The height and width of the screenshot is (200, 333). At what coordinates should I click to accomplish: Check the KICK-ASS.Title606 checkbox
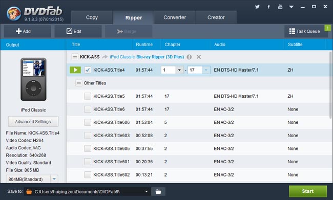[88, 122]
